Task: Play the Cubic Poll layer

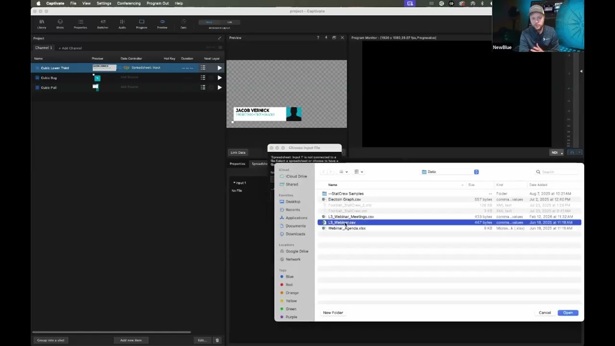Action: point(220,87)
